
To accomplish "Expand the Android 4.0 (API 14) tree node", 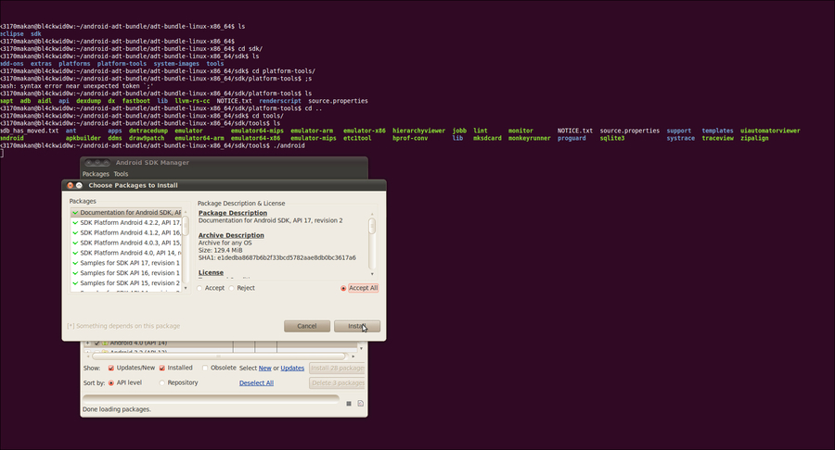I will pos(87,344).
